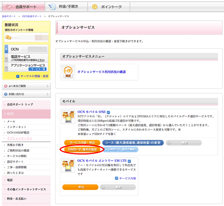
Task: Open OCNの050IP電話 sidebar item
Action: click(18, 133)
